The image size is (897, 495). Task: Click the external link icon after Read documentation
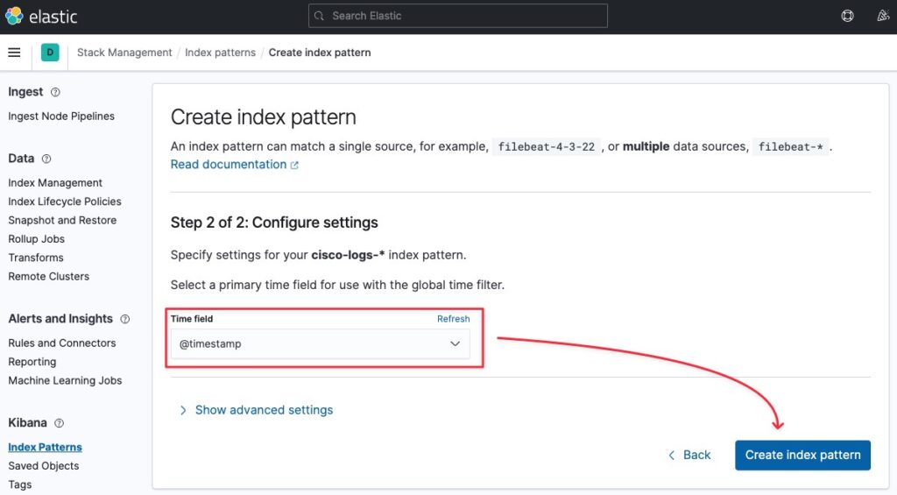294,165
